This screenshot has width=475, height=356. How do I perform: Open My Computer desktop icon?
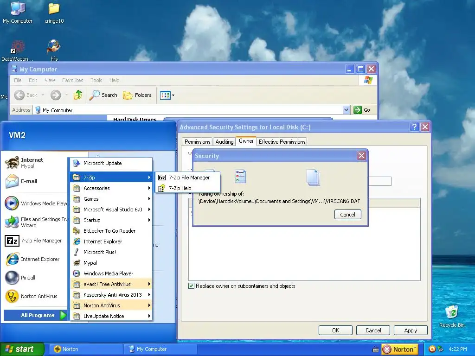pos(18,12)
